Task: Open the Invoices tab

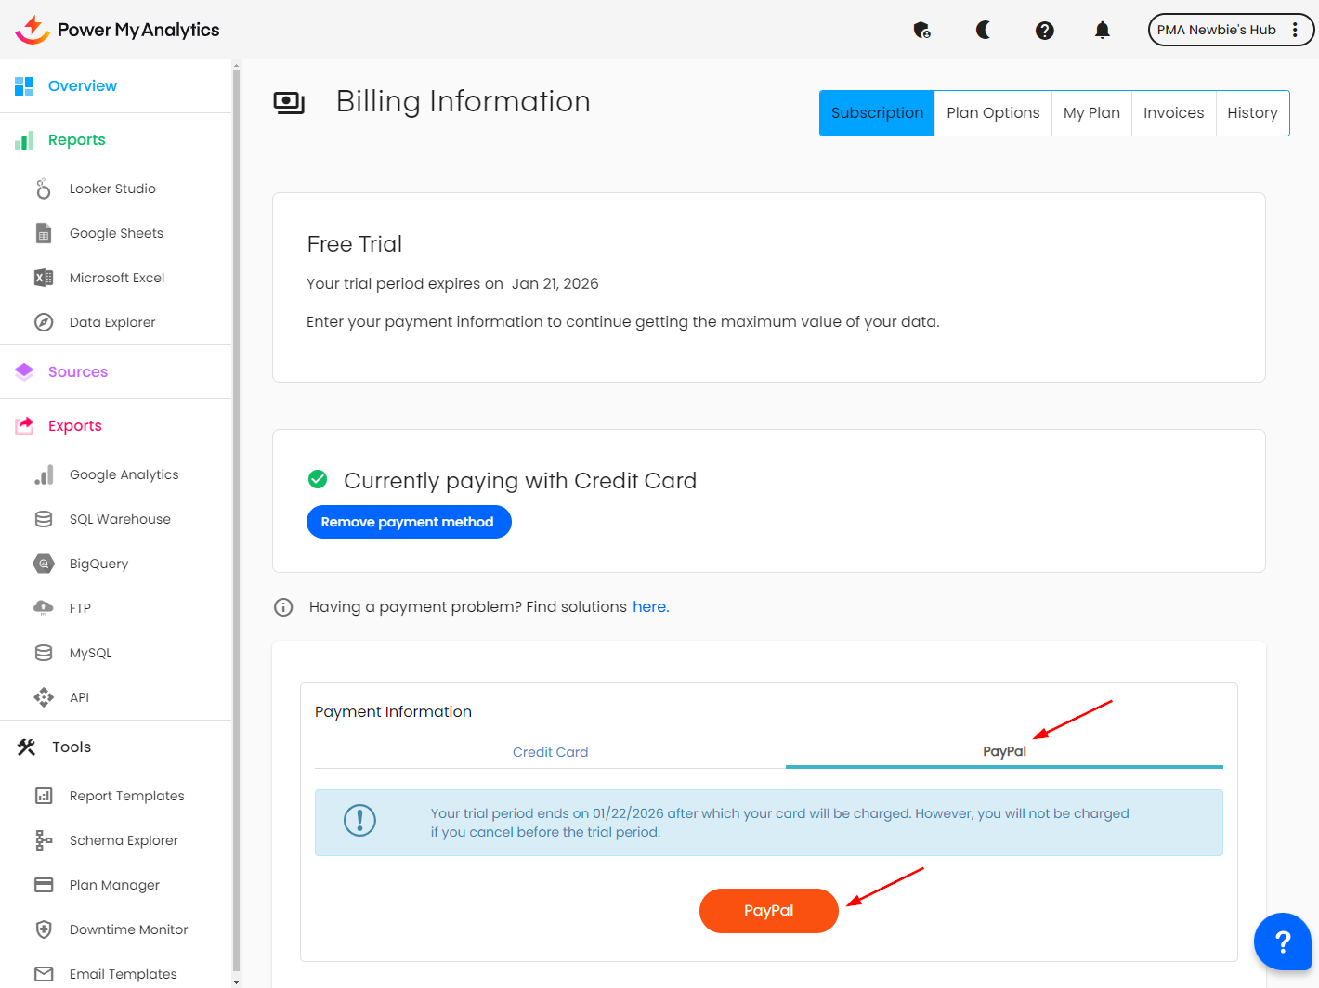Action: (x=1173, y=113)
